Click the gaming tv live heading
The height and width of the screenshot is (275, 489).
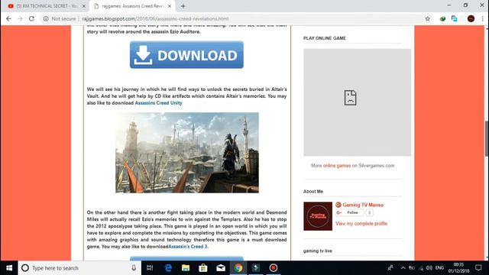pos(318,251)
